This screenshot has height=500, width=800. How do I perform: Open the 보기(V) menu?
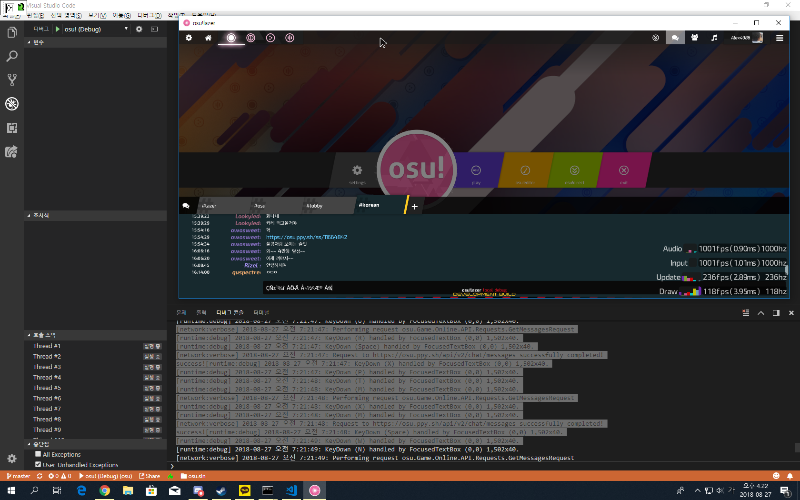pos(97,16)
